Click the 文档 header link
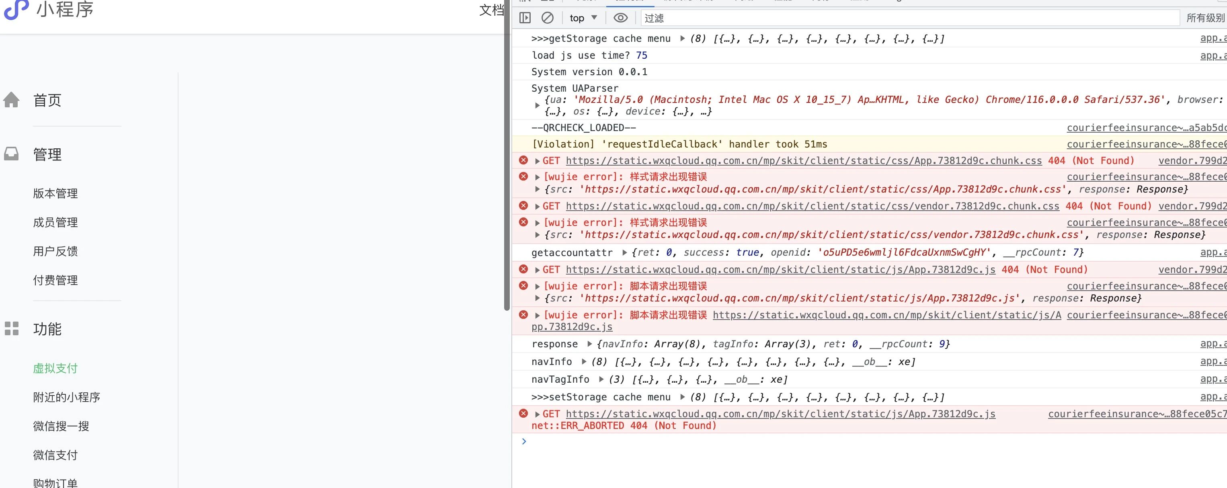The width and height of the screenshot is (1227, 488). pyautogui.click(x=490, y=10)
